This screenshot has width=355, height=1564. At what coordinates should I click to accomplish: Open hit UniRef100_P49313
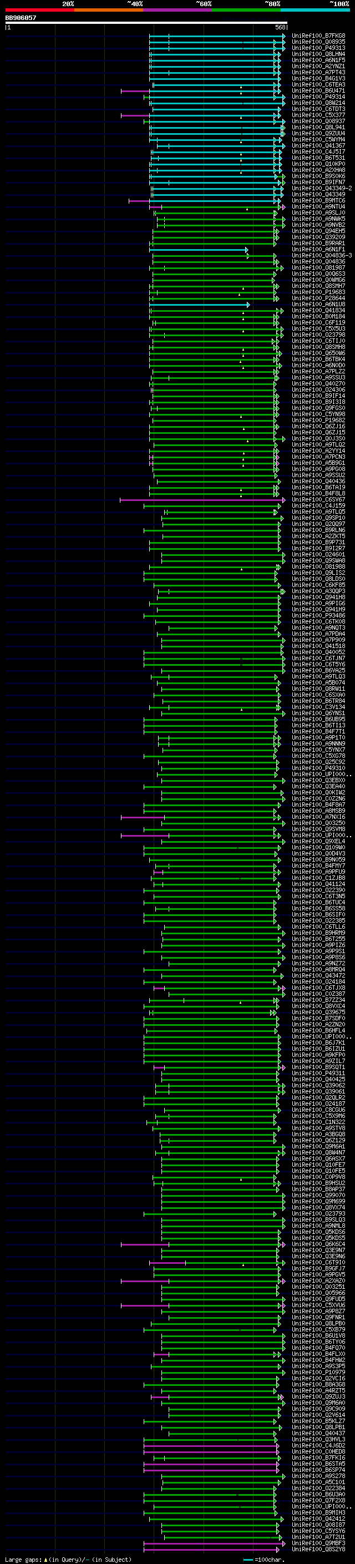click(318, 48)
